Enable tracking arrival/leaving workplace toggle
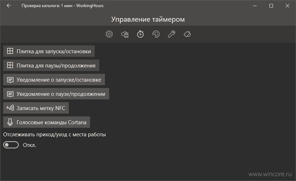 11,145
